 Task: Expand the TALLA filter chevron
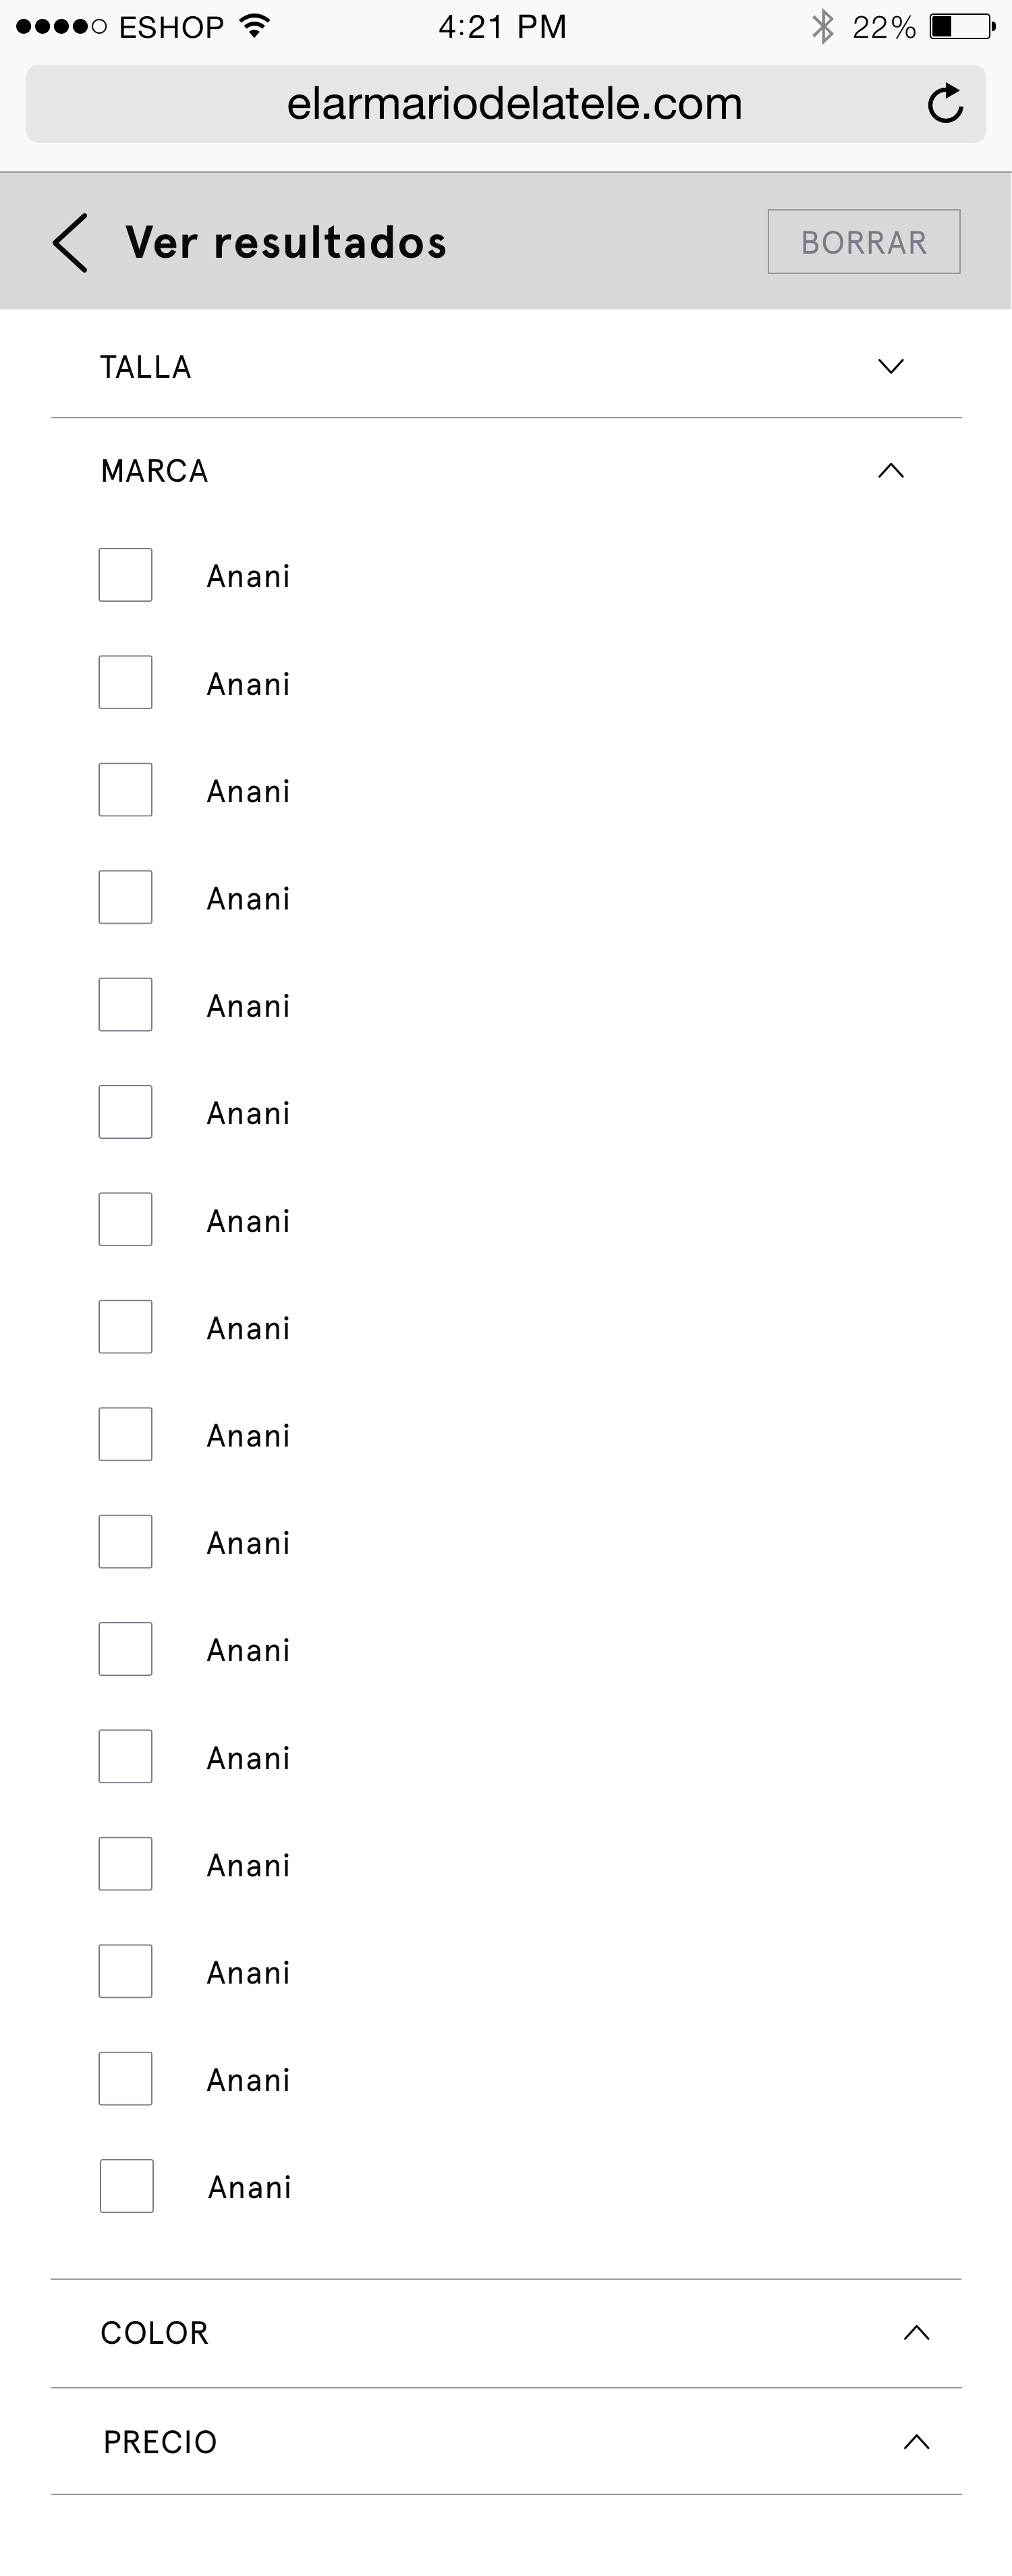point(890,366)
